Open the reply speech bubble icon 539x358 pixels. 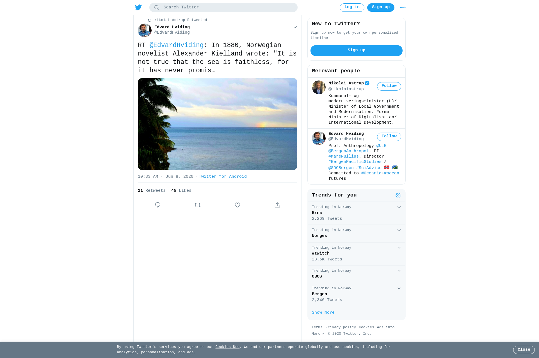click(158, 205)
